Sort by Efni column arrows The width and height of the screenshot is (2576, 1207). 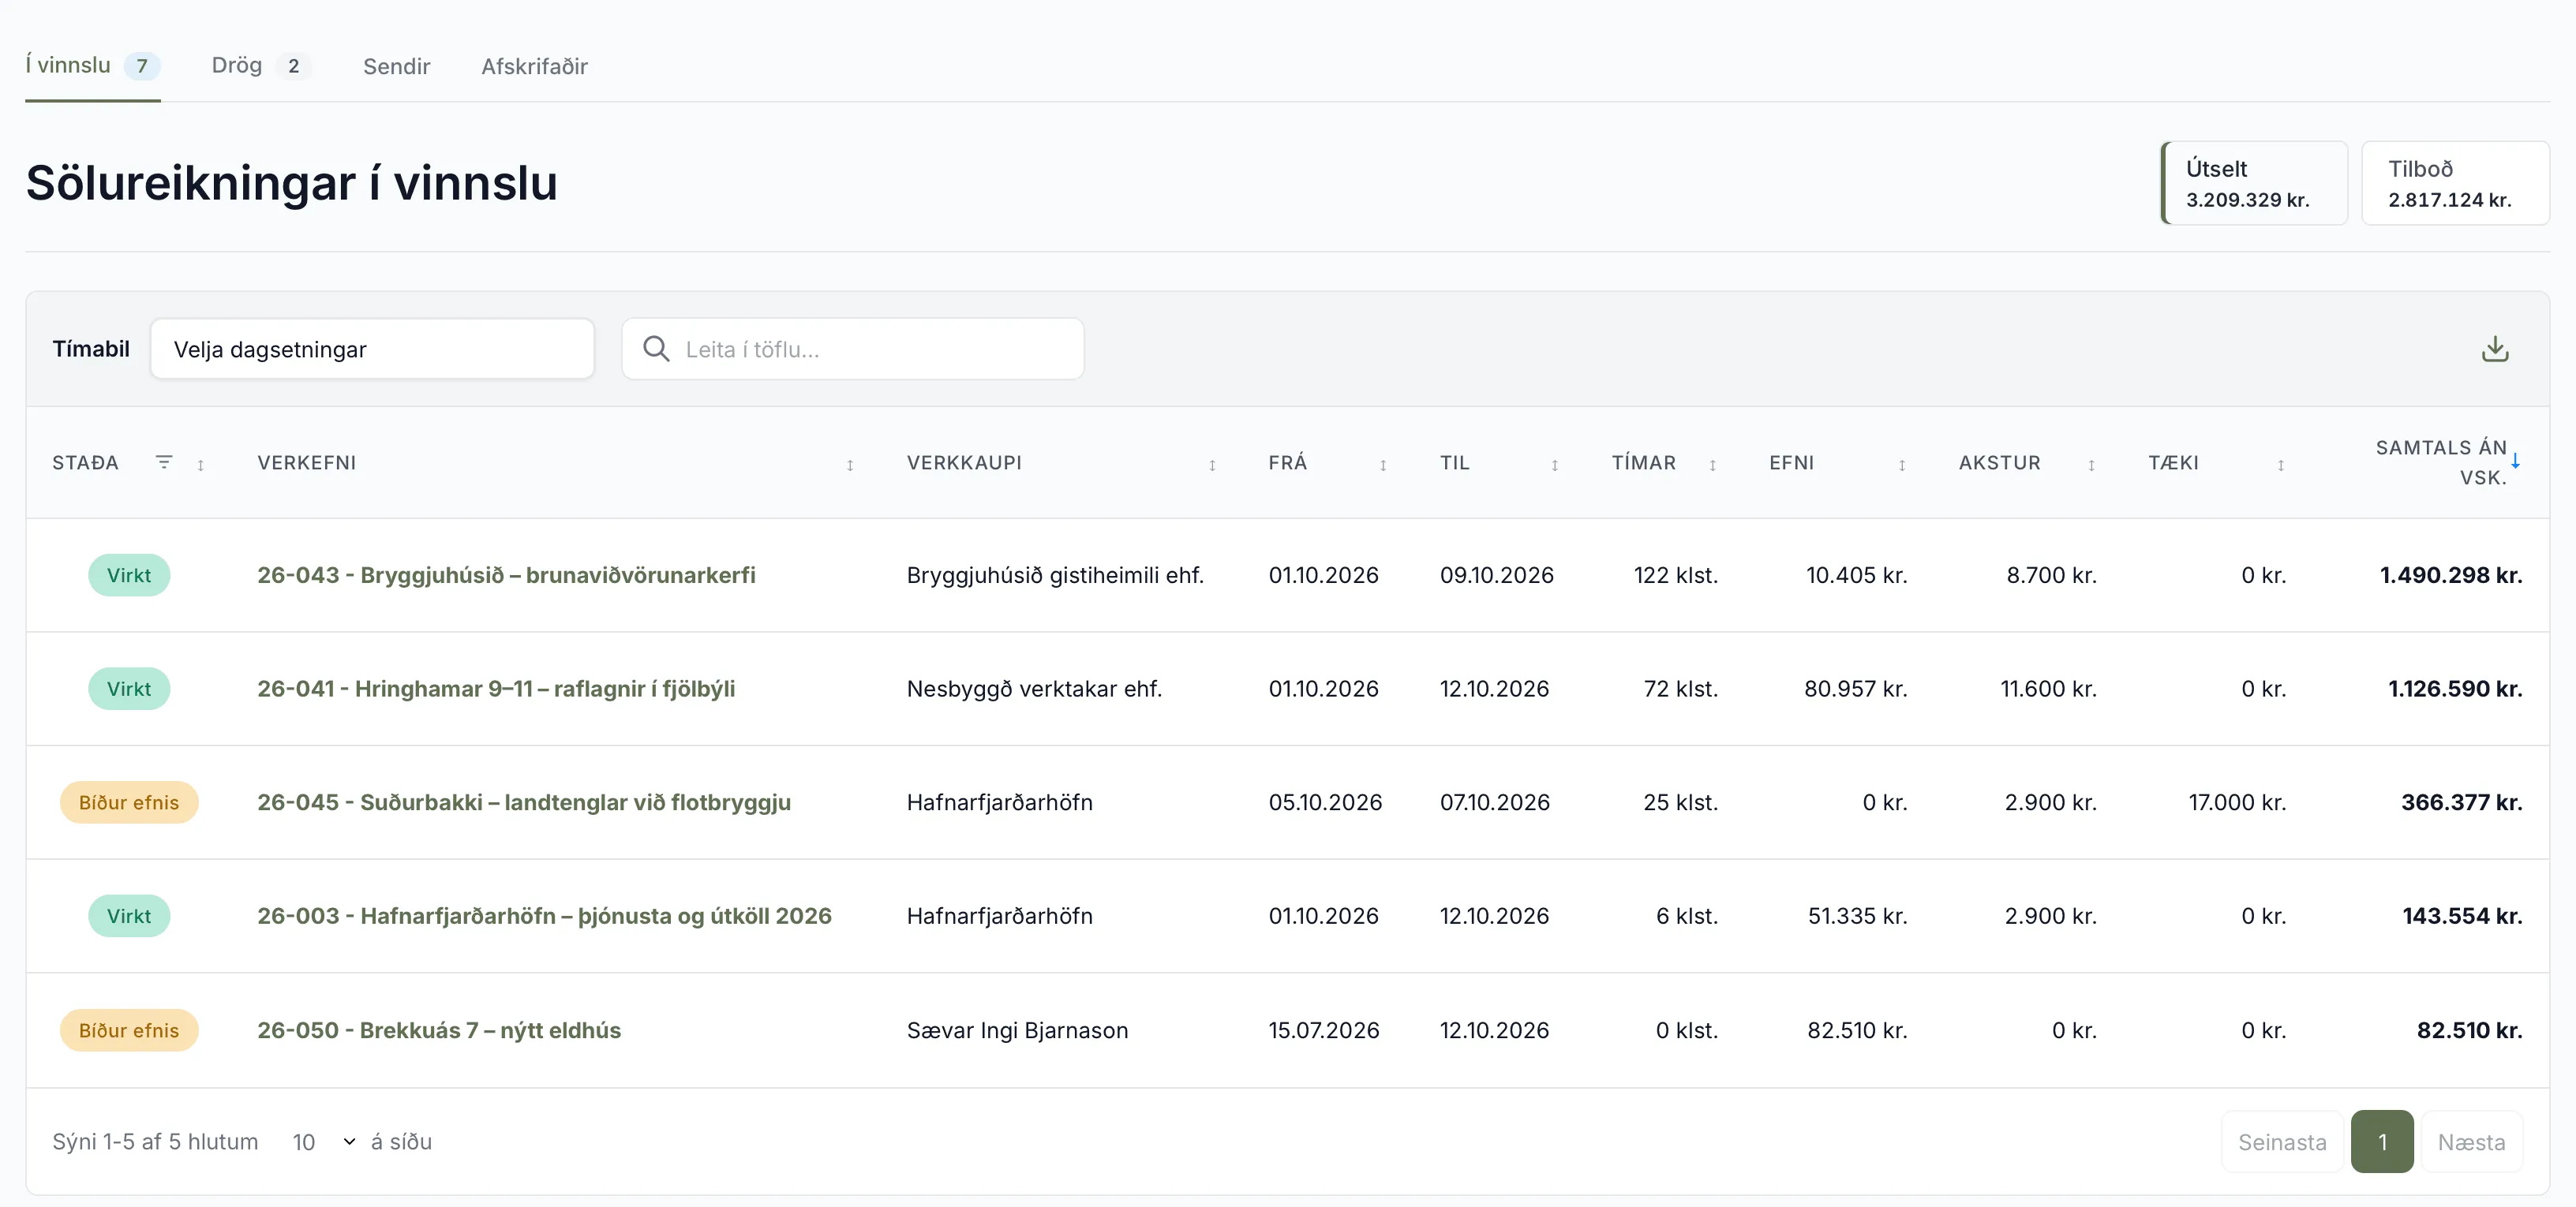tap(1902, 465)
